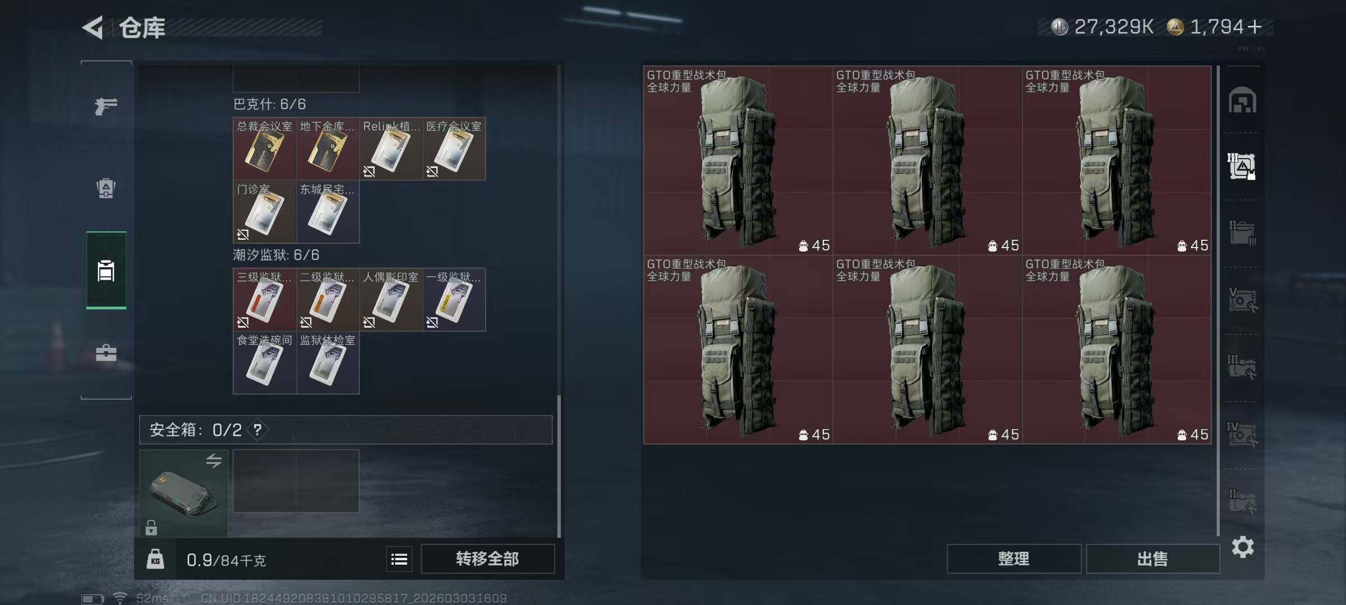
Task: Select the briefcase category in left sidebar
Action: pyautogui.click(x=106, y=353)
